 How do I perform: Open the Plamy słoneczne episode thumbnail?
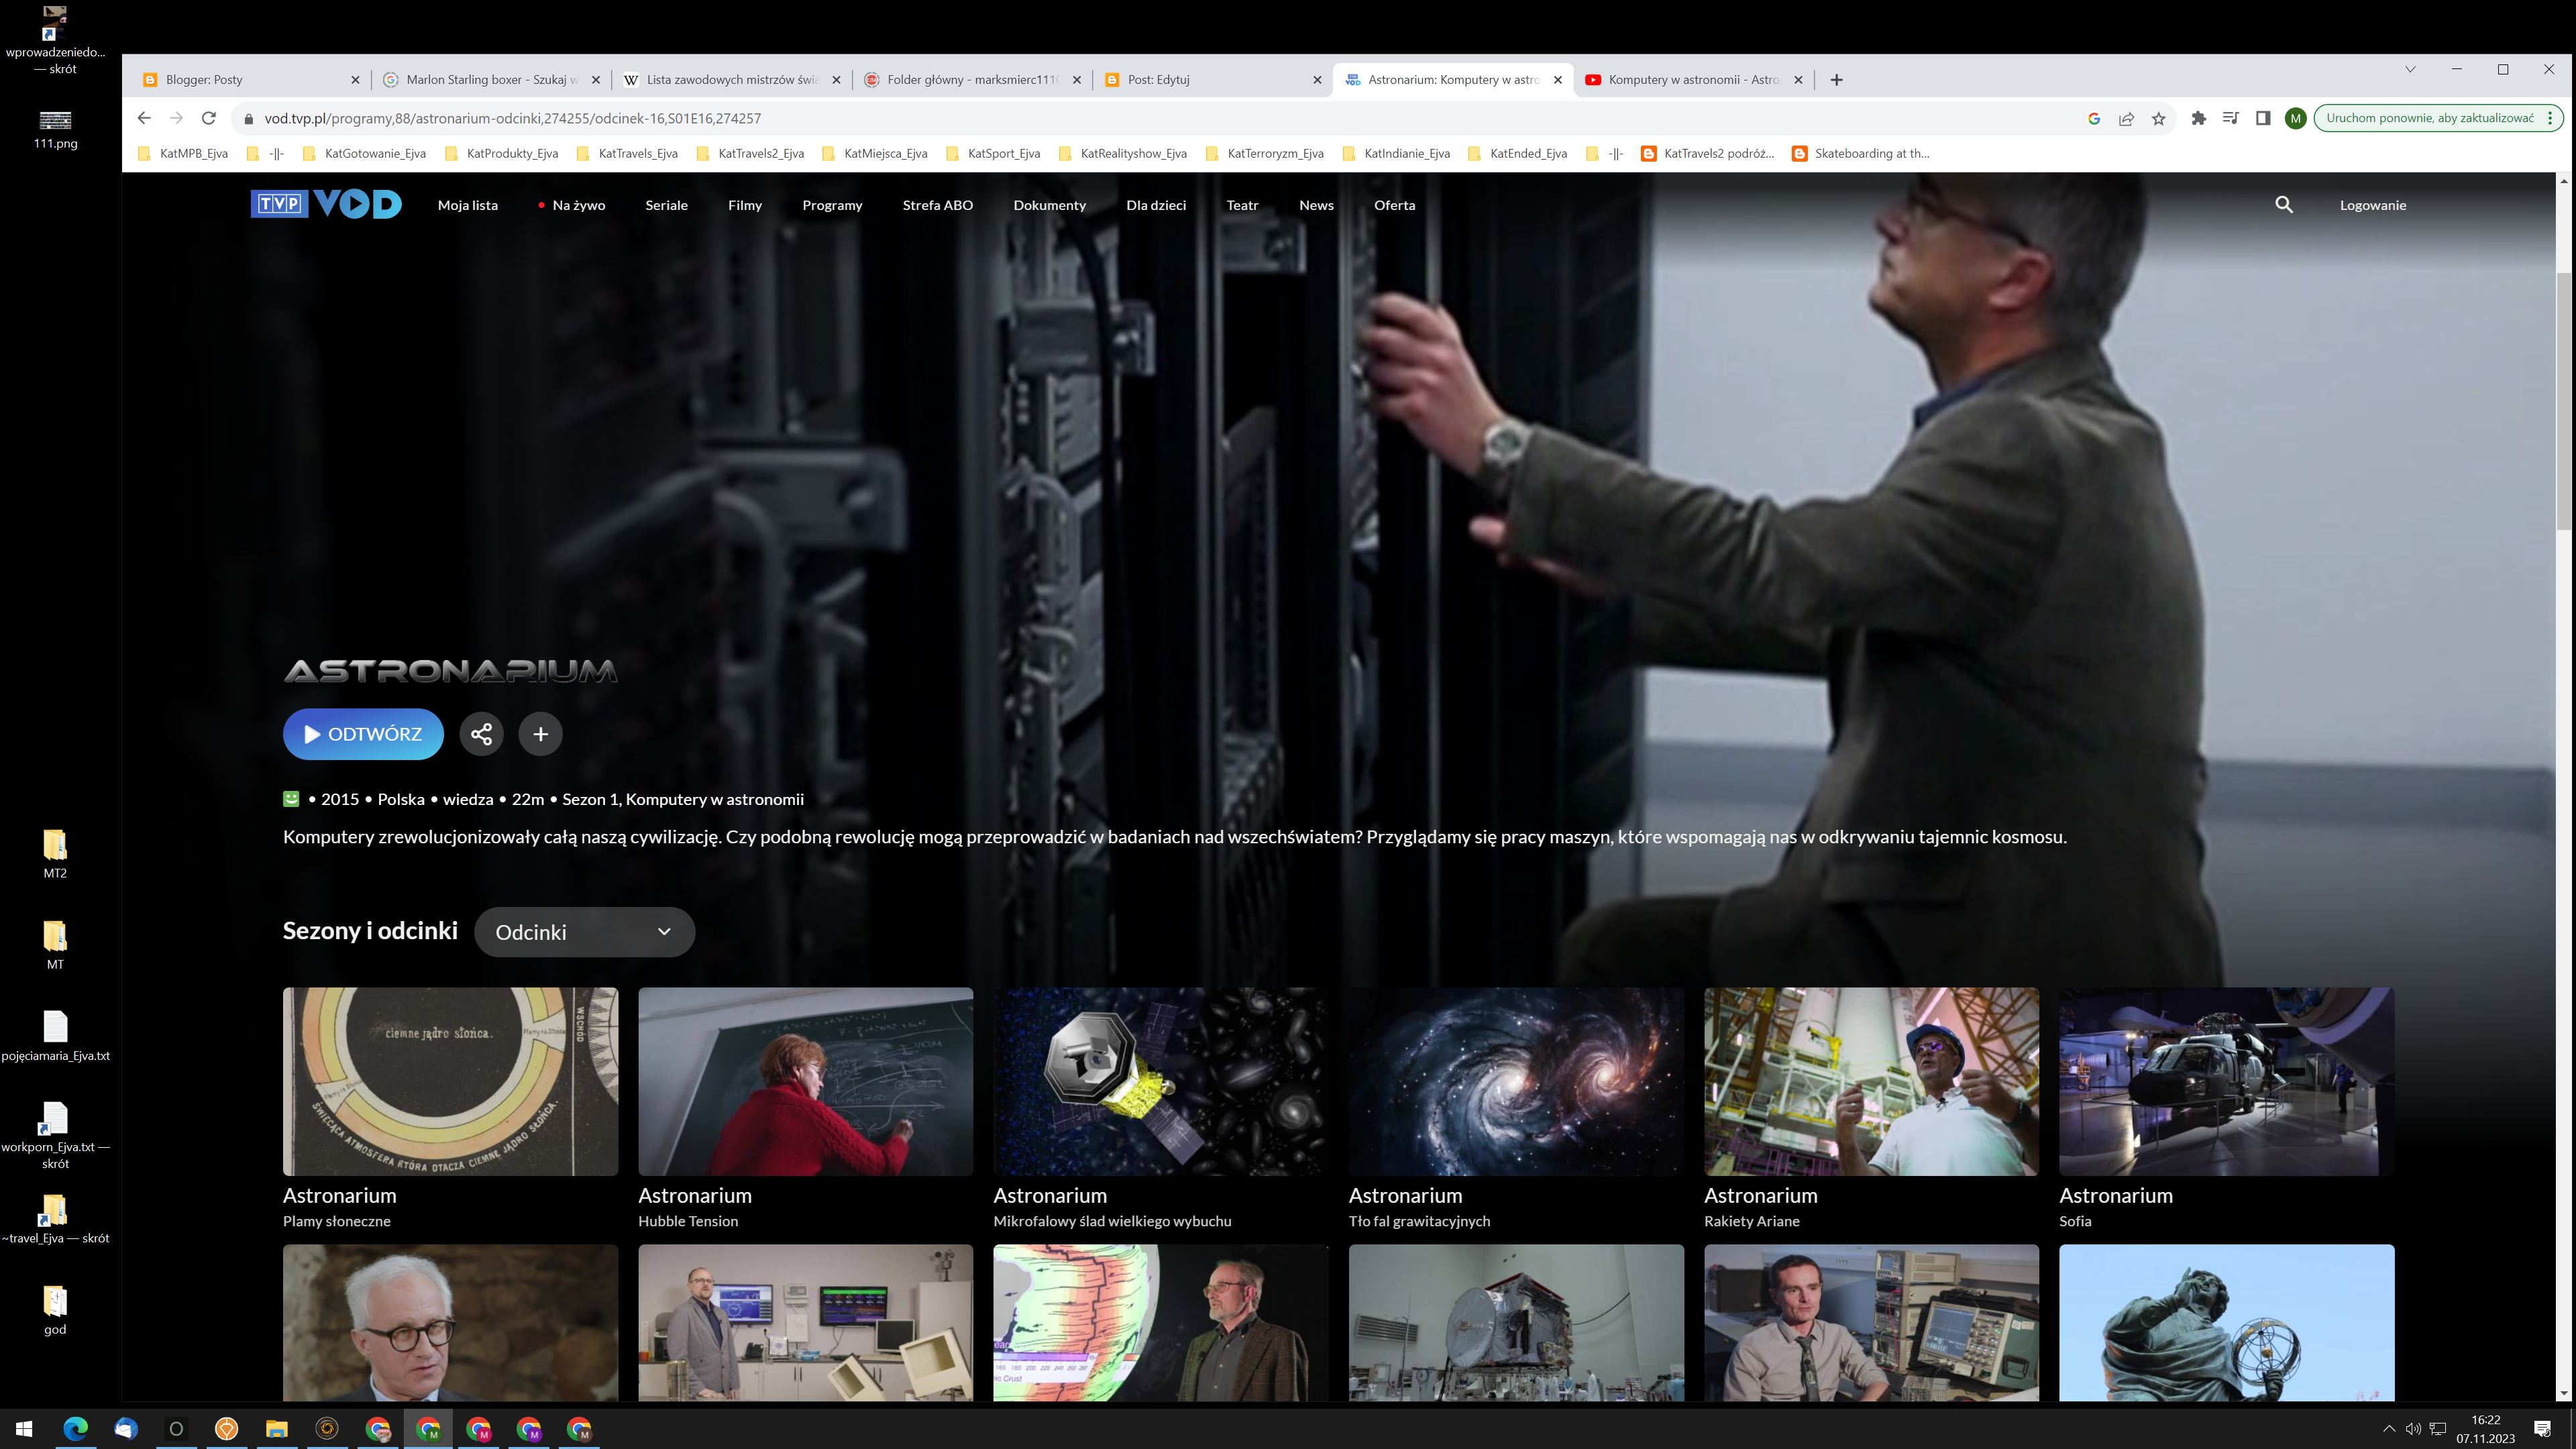450,1081
